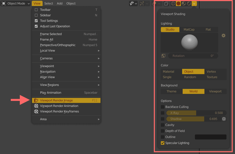Open Shadow settings gear icon
Screen dimensions: 235x154
click(224, 119)
